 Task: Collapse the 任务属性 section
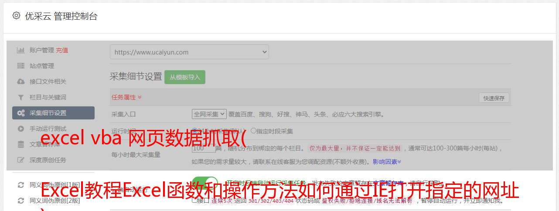pos(126,97)
